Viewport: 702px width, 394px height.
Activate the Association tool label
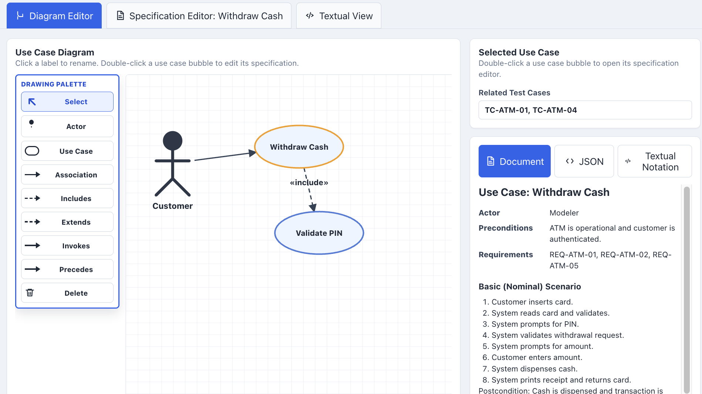tap(76, 175)
